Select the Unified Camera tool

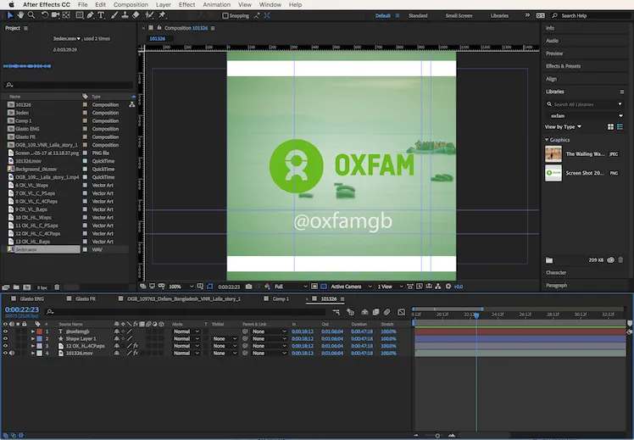55,15
